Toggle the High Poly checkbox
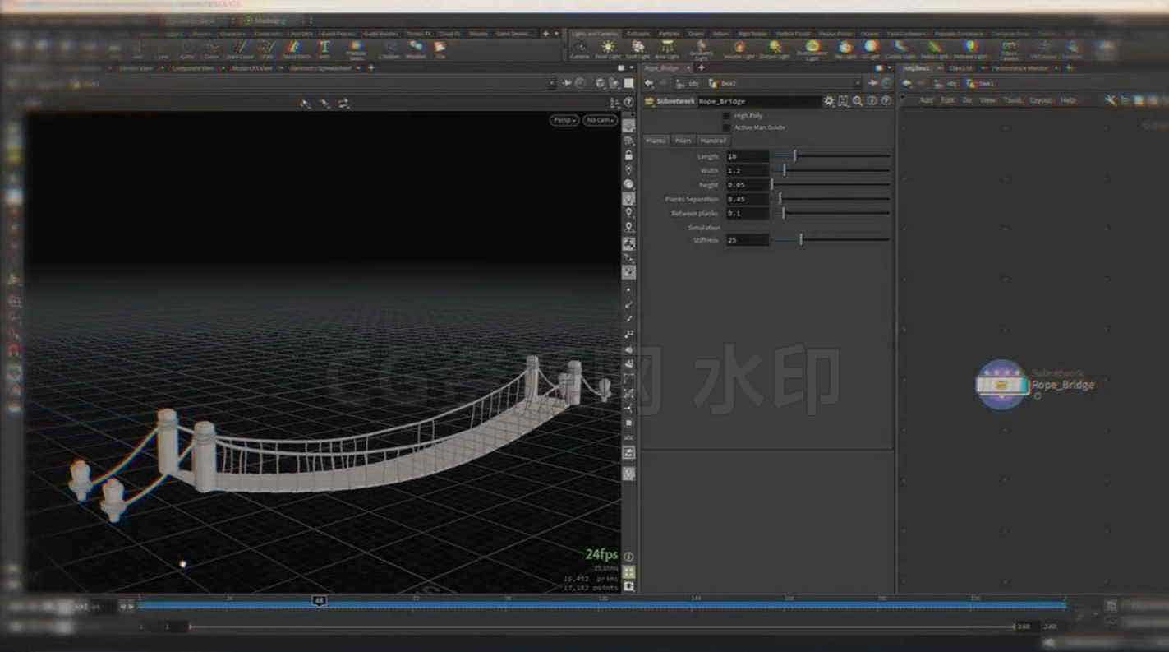The image size is (1169, 652). [726, 116]
